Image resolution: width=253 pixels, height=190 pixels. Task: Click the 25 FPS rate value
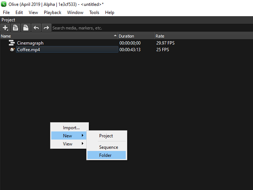tap(163, 50)
